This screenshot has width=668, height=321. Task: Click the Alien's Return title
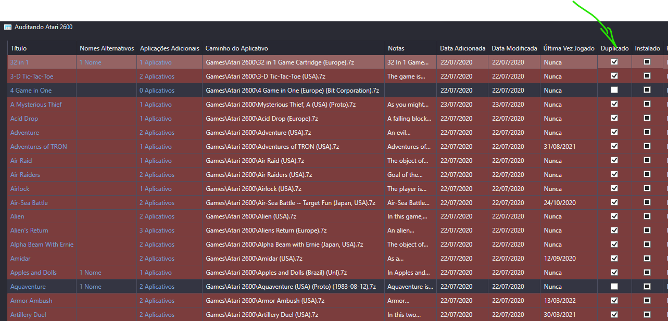29,230
